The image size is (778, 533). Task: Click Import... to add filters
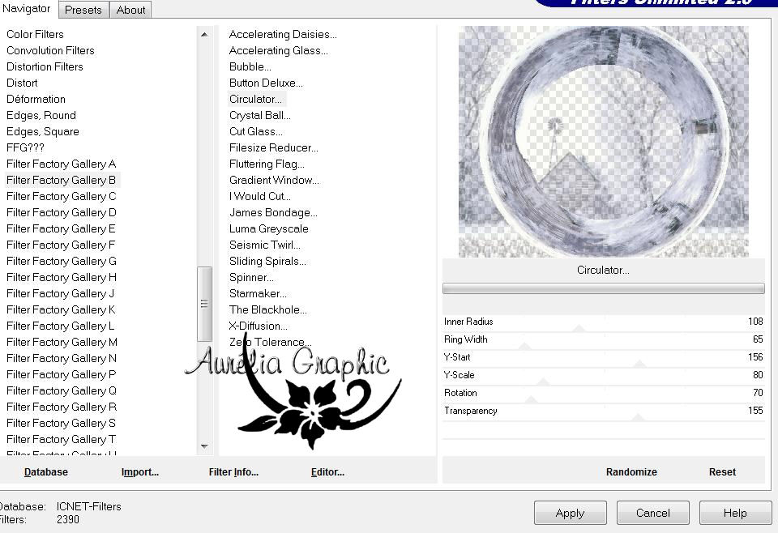(x=140, y=471)
